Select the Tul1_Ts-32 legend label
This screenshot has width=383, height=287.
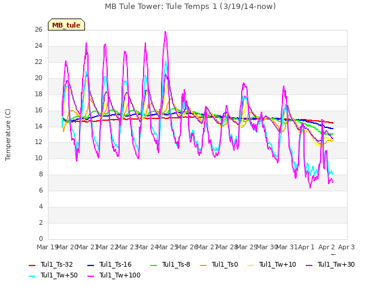[x=57, y=264]
